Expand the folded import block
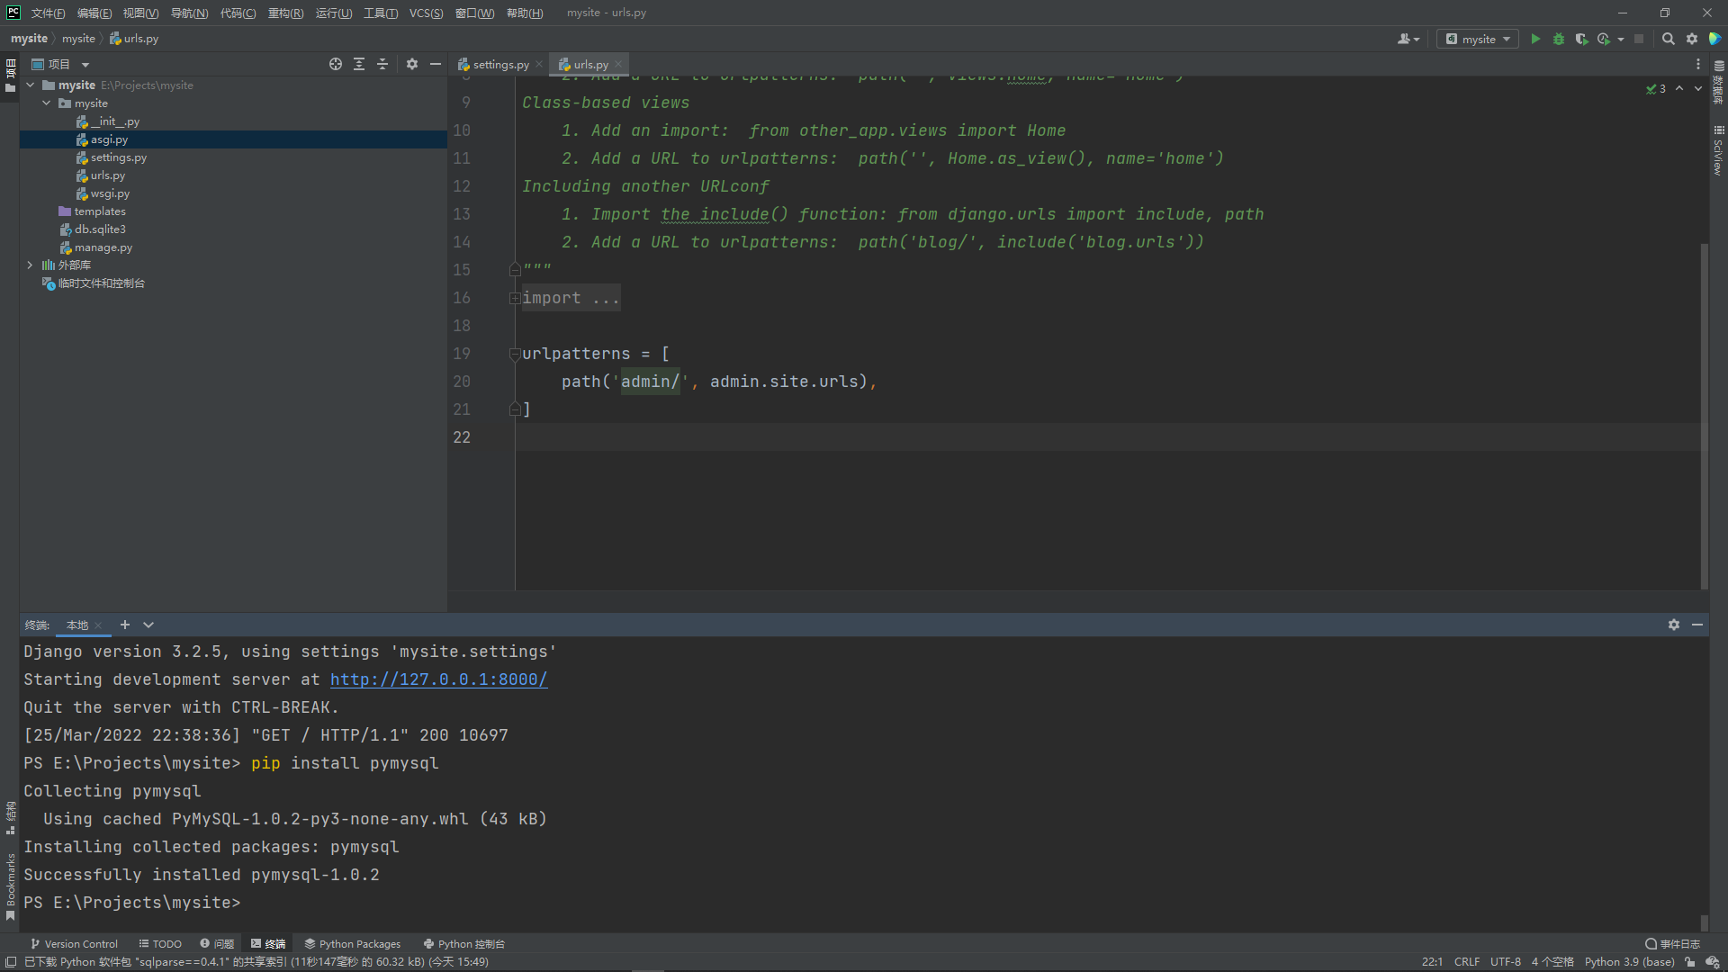Image resolution: width=1728 pixels, height=972 pixels. click(x=515, y=298)
